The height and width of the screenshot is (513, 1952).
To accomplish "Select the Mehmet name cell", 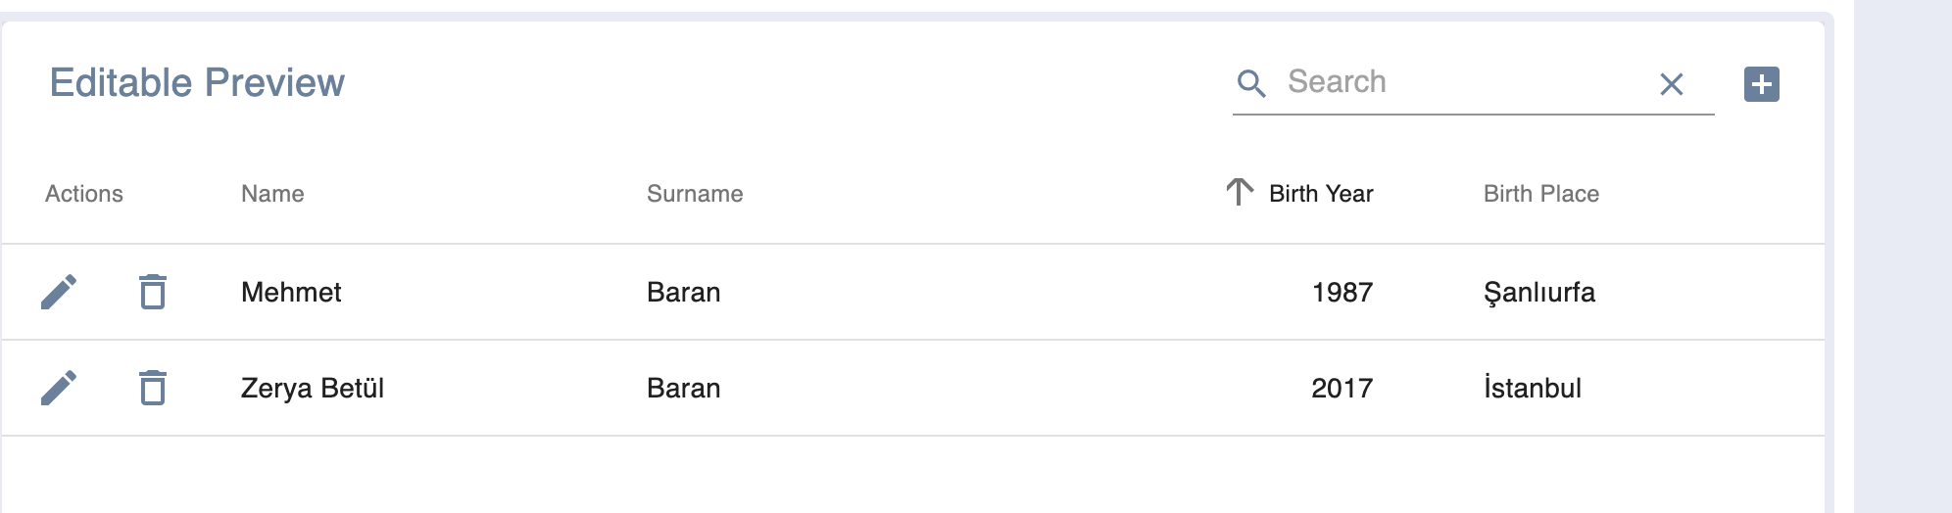I will tap(291, 292).
